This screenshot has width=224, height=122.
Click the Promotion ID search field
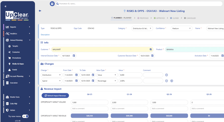pos(139,4)
